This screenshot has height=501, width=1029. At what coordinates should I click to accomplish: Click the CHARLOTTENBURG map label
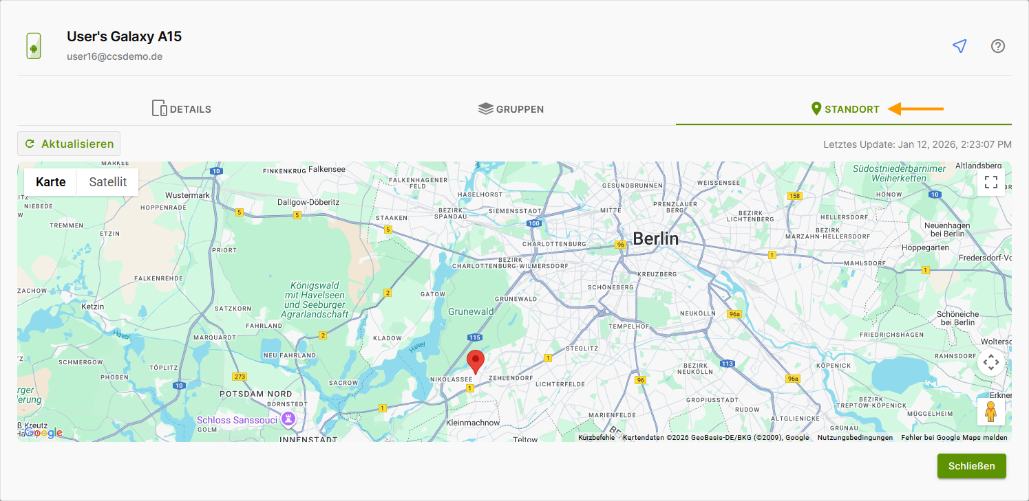point(554,244)
